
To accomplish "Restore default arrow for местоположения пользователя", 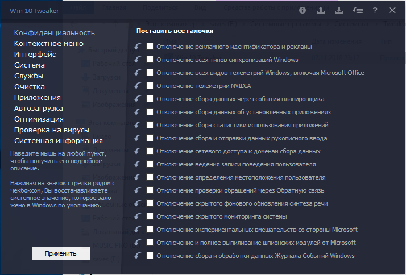I will pos(138,177).
